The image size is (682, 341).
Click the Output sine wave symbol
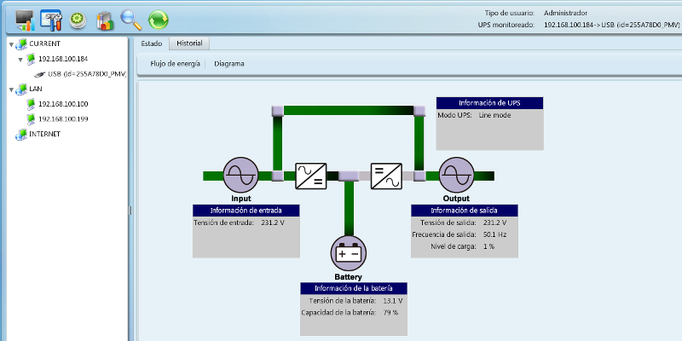456,175
